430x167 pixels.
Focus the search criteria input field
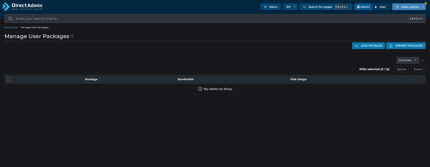(x=209, y=19)
